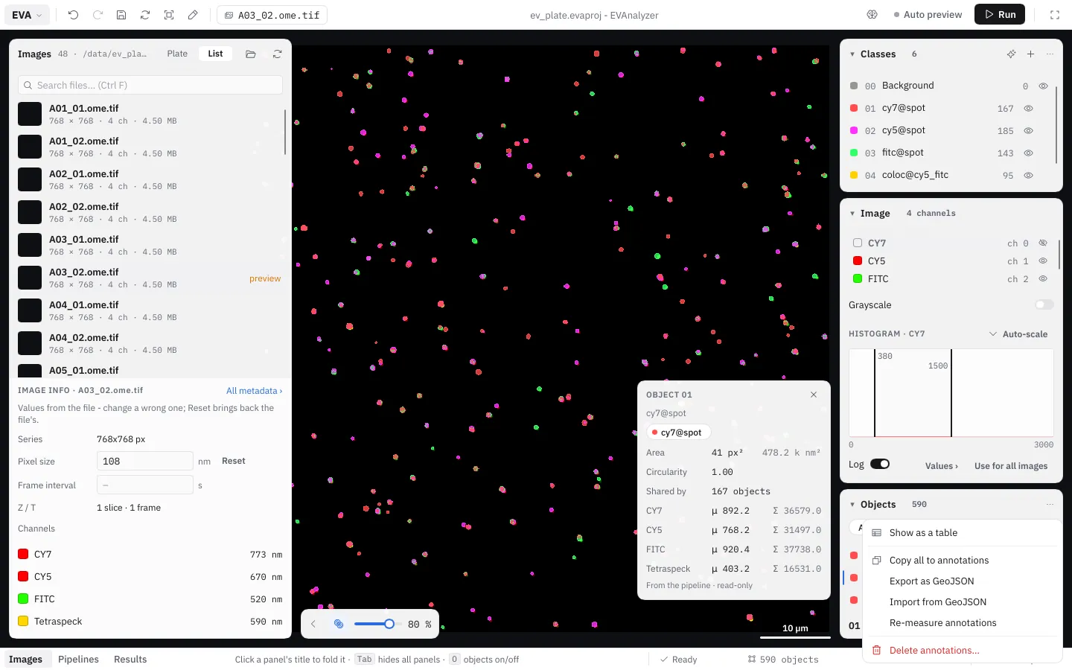
Task: Hide the cy5@spot class
Action: [1028, 130]
